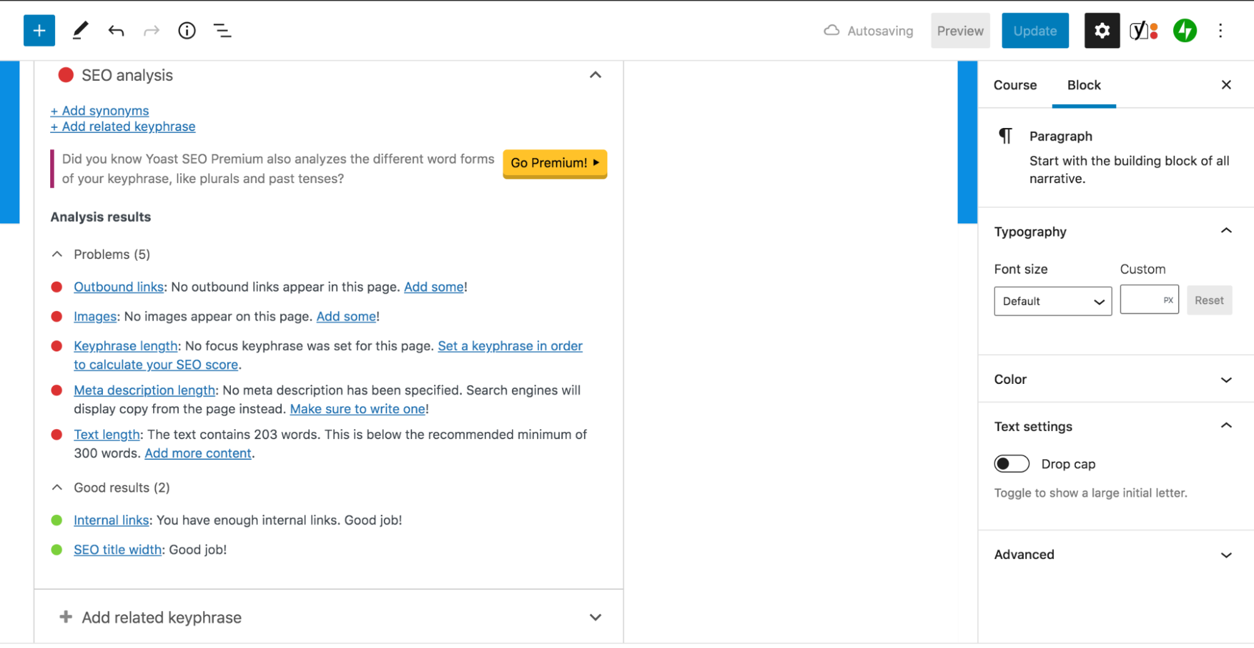The width and height of the screenshot is (1254, 648).
Task: Redo the last change
Action: [x=151, y=30]
